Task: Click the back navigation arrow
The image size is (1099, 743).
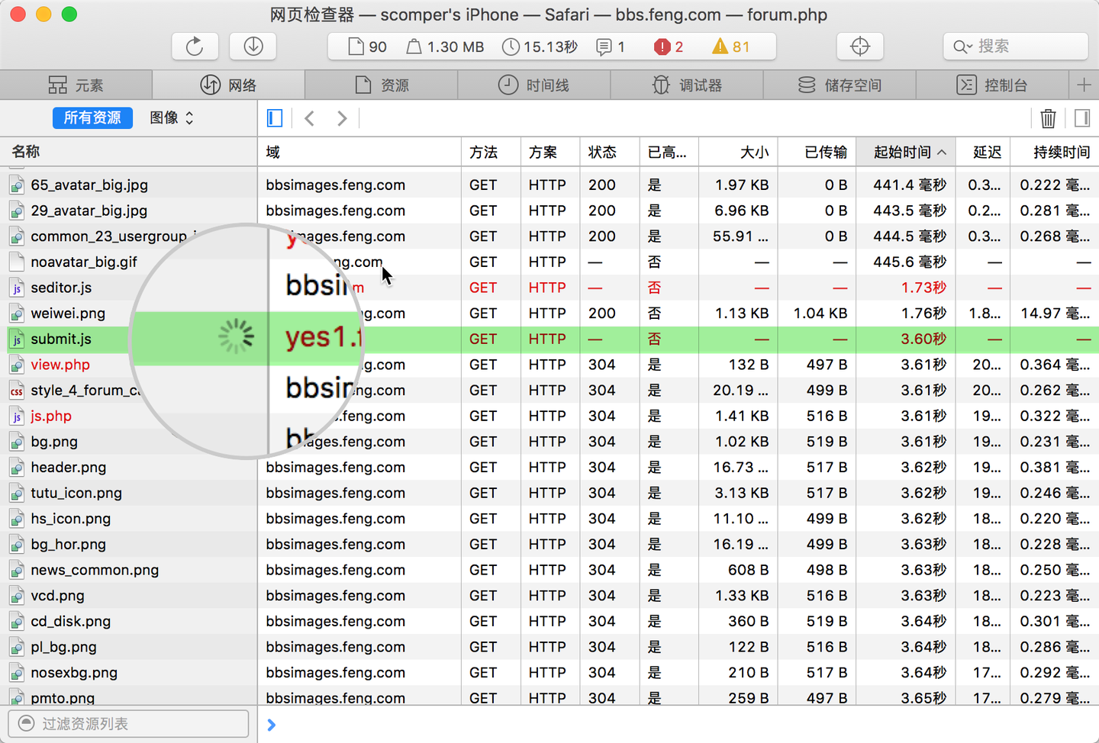Action: click(x=309, y=118)
